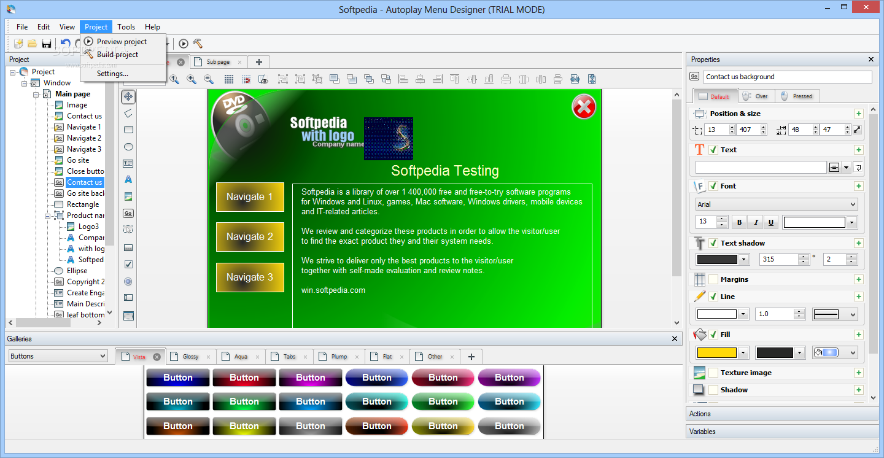The height and width of the screenshot is (458, 884).
Task: Click the Undo arrow icon
Action: pos(65,44)
